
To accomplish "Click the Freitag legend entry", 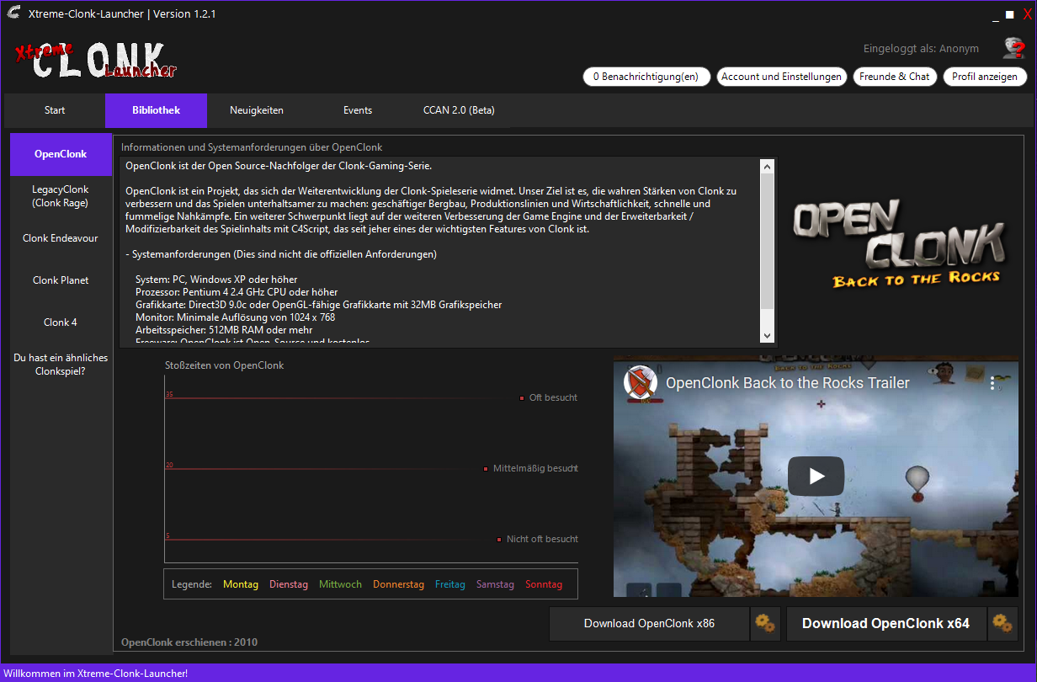I will (x=450, y=584).
